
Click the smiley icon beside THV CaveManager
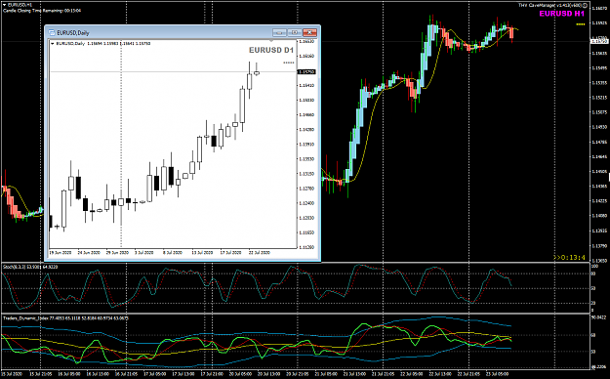tap(586, 5)
